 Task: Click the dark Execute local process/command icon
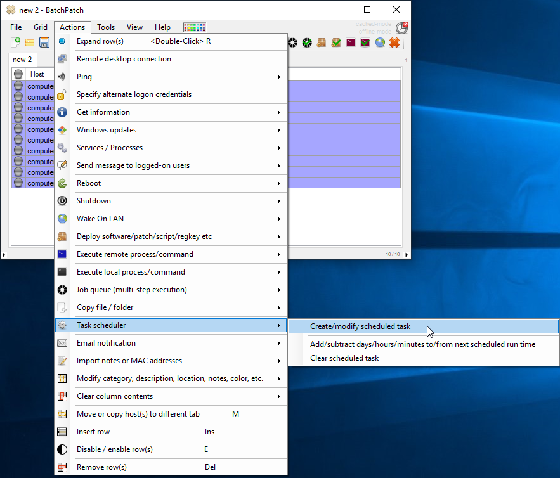(62, 272)
